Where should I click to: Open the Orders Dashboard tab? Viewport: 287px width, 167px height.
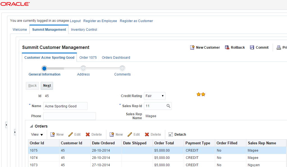pyautogui.click(x=116, y=58)
